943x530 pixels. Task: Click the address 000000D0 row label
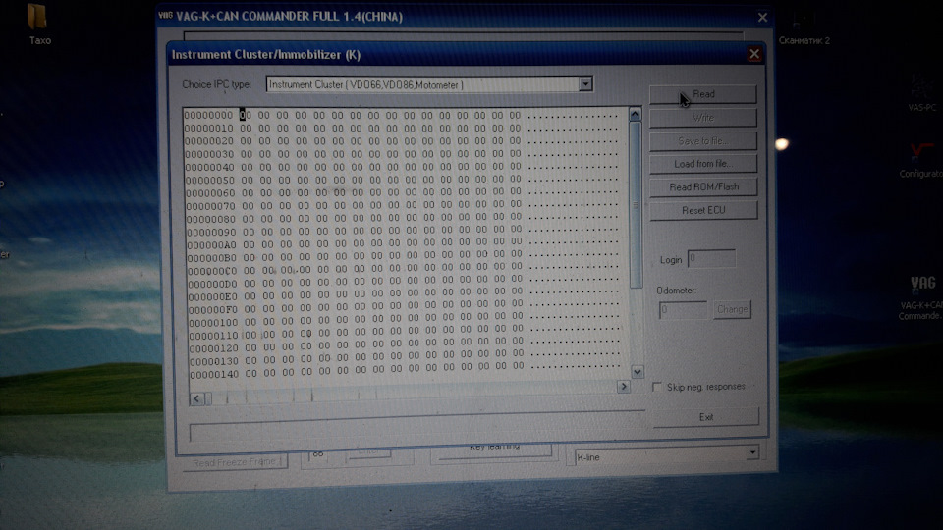212,284
